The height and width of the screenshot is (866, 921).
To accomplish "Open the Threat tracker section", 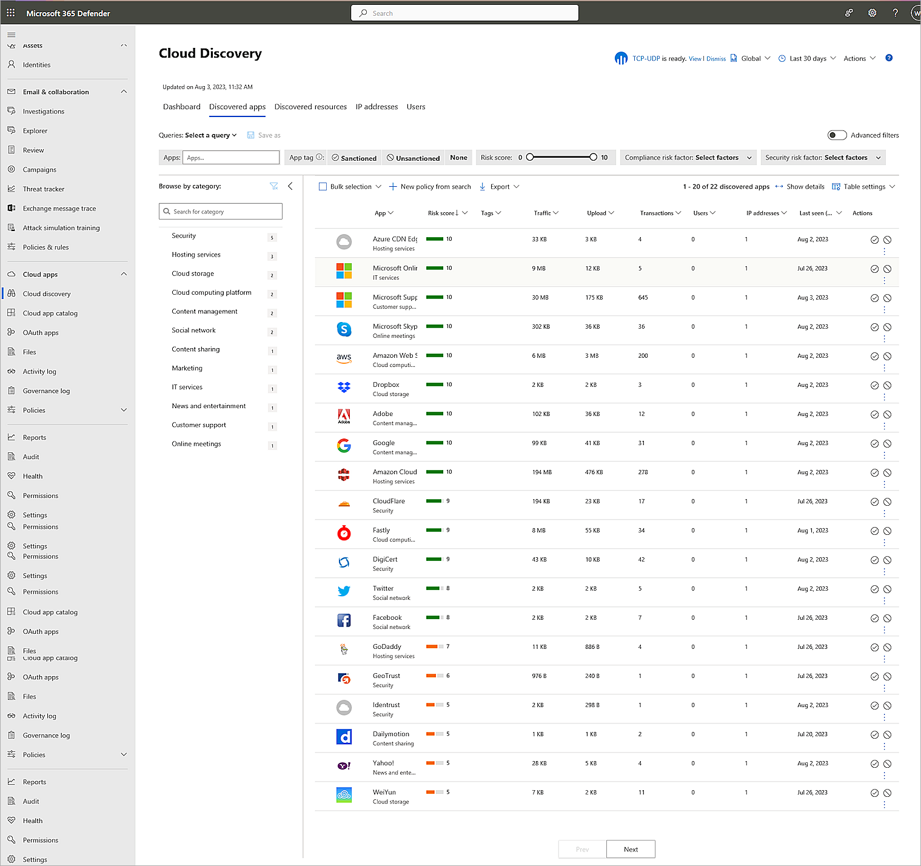I will click(44, 189).
